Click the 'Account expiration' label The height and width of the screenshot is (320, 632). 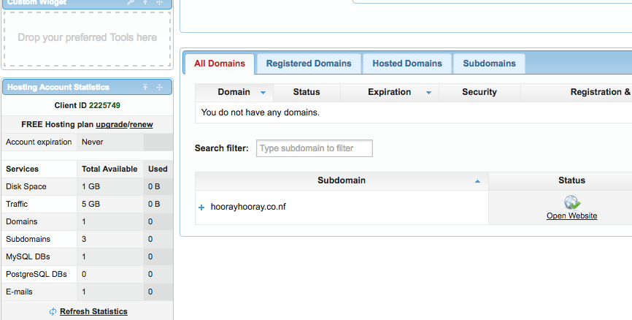[39, 142]
